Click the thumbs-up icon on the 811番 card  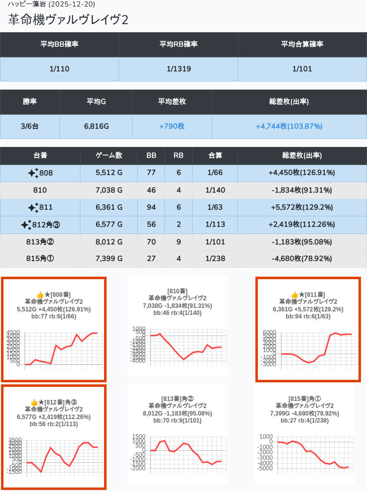click(295, 294)
